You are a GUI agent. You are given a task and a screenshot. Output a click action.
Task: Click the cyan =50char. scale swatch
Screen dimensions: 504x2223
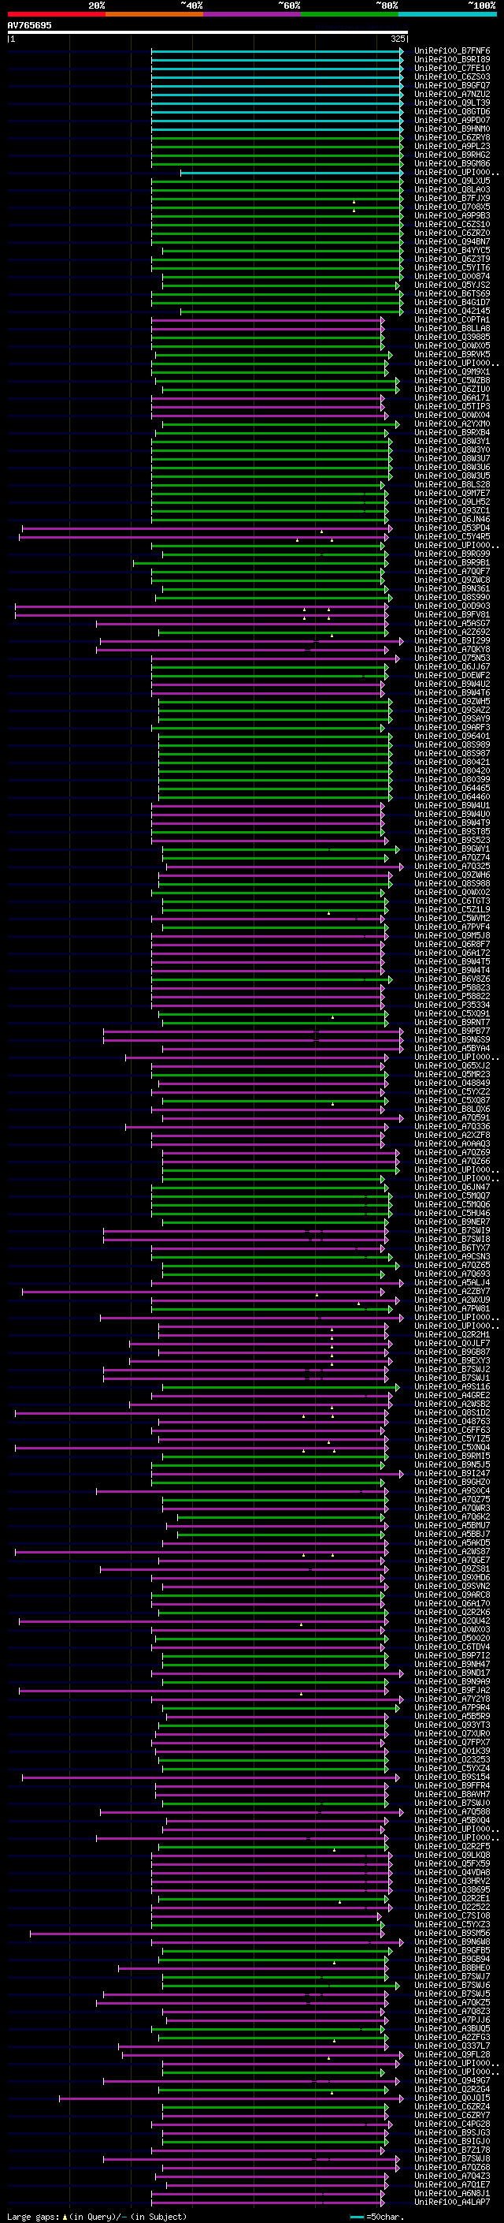(x=357, y=2217)
